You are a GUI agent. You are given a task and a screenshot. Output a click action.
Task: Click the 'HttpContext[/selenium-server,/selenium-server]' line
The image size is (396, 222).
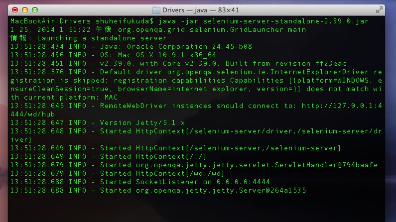(239, 148)
